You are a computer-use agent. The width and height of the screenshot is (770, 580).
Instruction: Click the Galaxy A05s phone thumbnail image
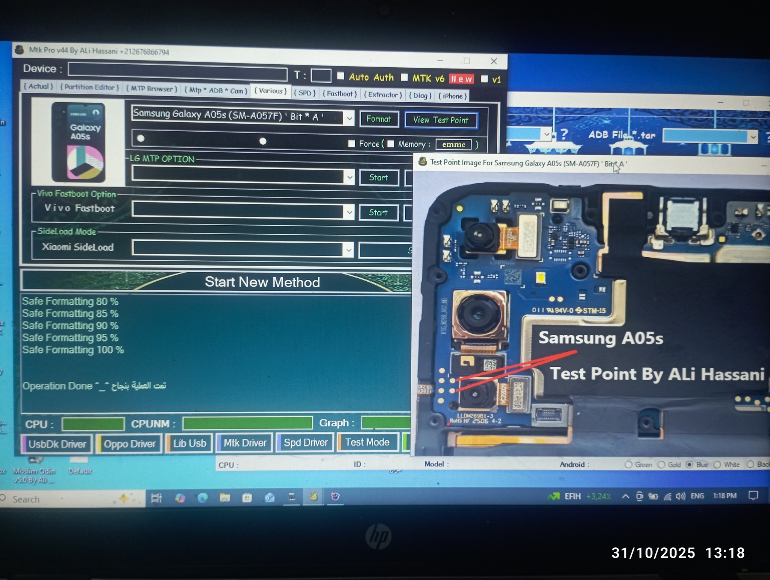79,142
